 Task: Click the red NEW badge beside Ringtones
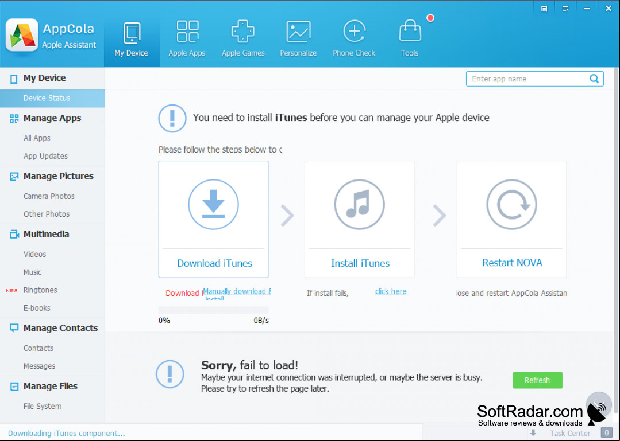[x=11, y=291]
